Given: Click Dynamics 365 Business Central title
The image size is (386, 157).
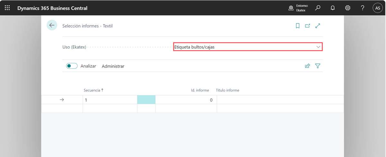Looking at the screenshot, I should (x=52, y=8).
